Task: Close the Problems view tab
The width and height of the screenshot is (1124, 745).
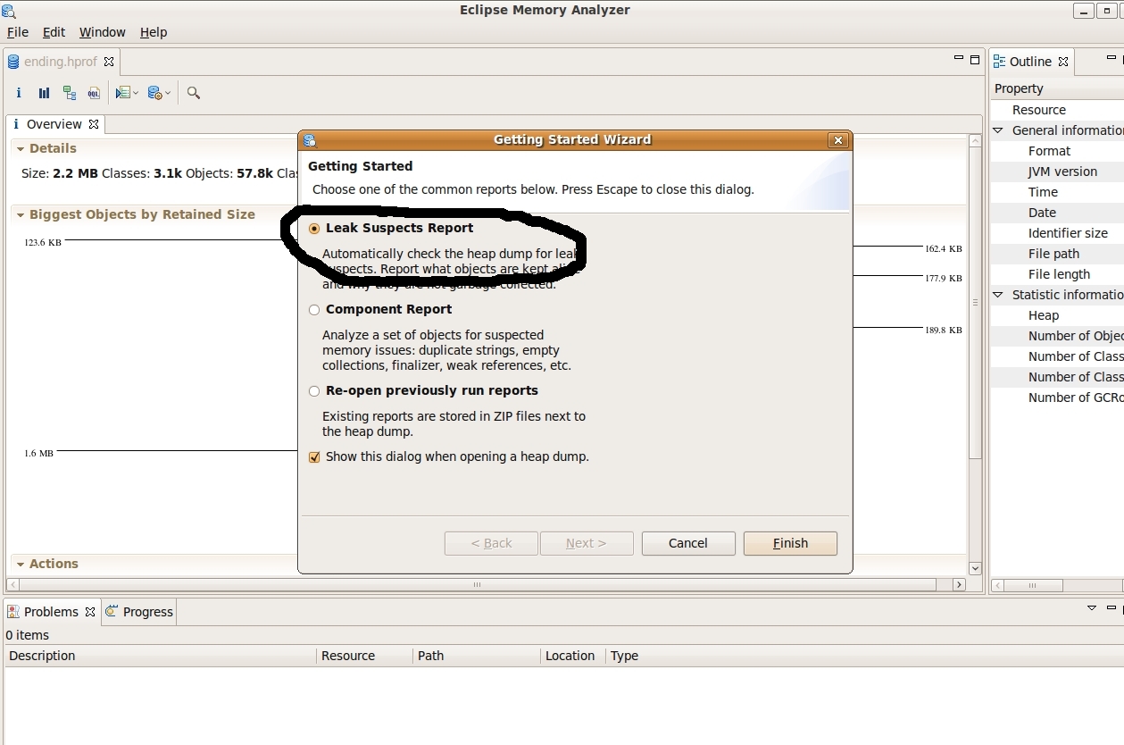Action: (x=90, y=612)
